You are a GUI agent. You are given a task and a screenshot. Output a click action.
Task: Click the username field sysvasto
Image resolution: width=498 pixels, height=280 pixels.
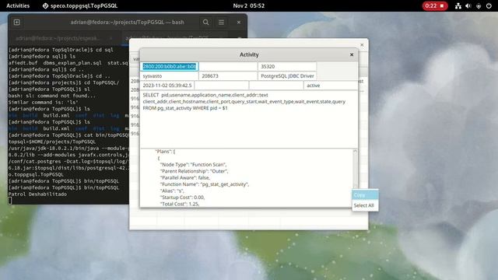click(170, 76)
